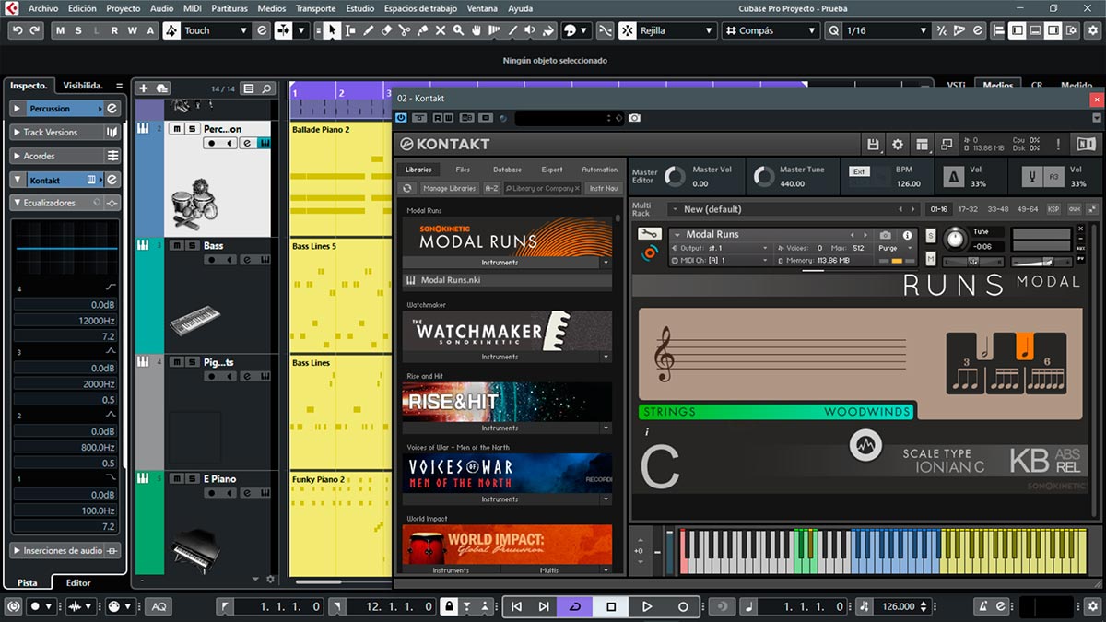Open the Modal Runs.nki instrument file
1106x622 pixels.
(507, 280)
